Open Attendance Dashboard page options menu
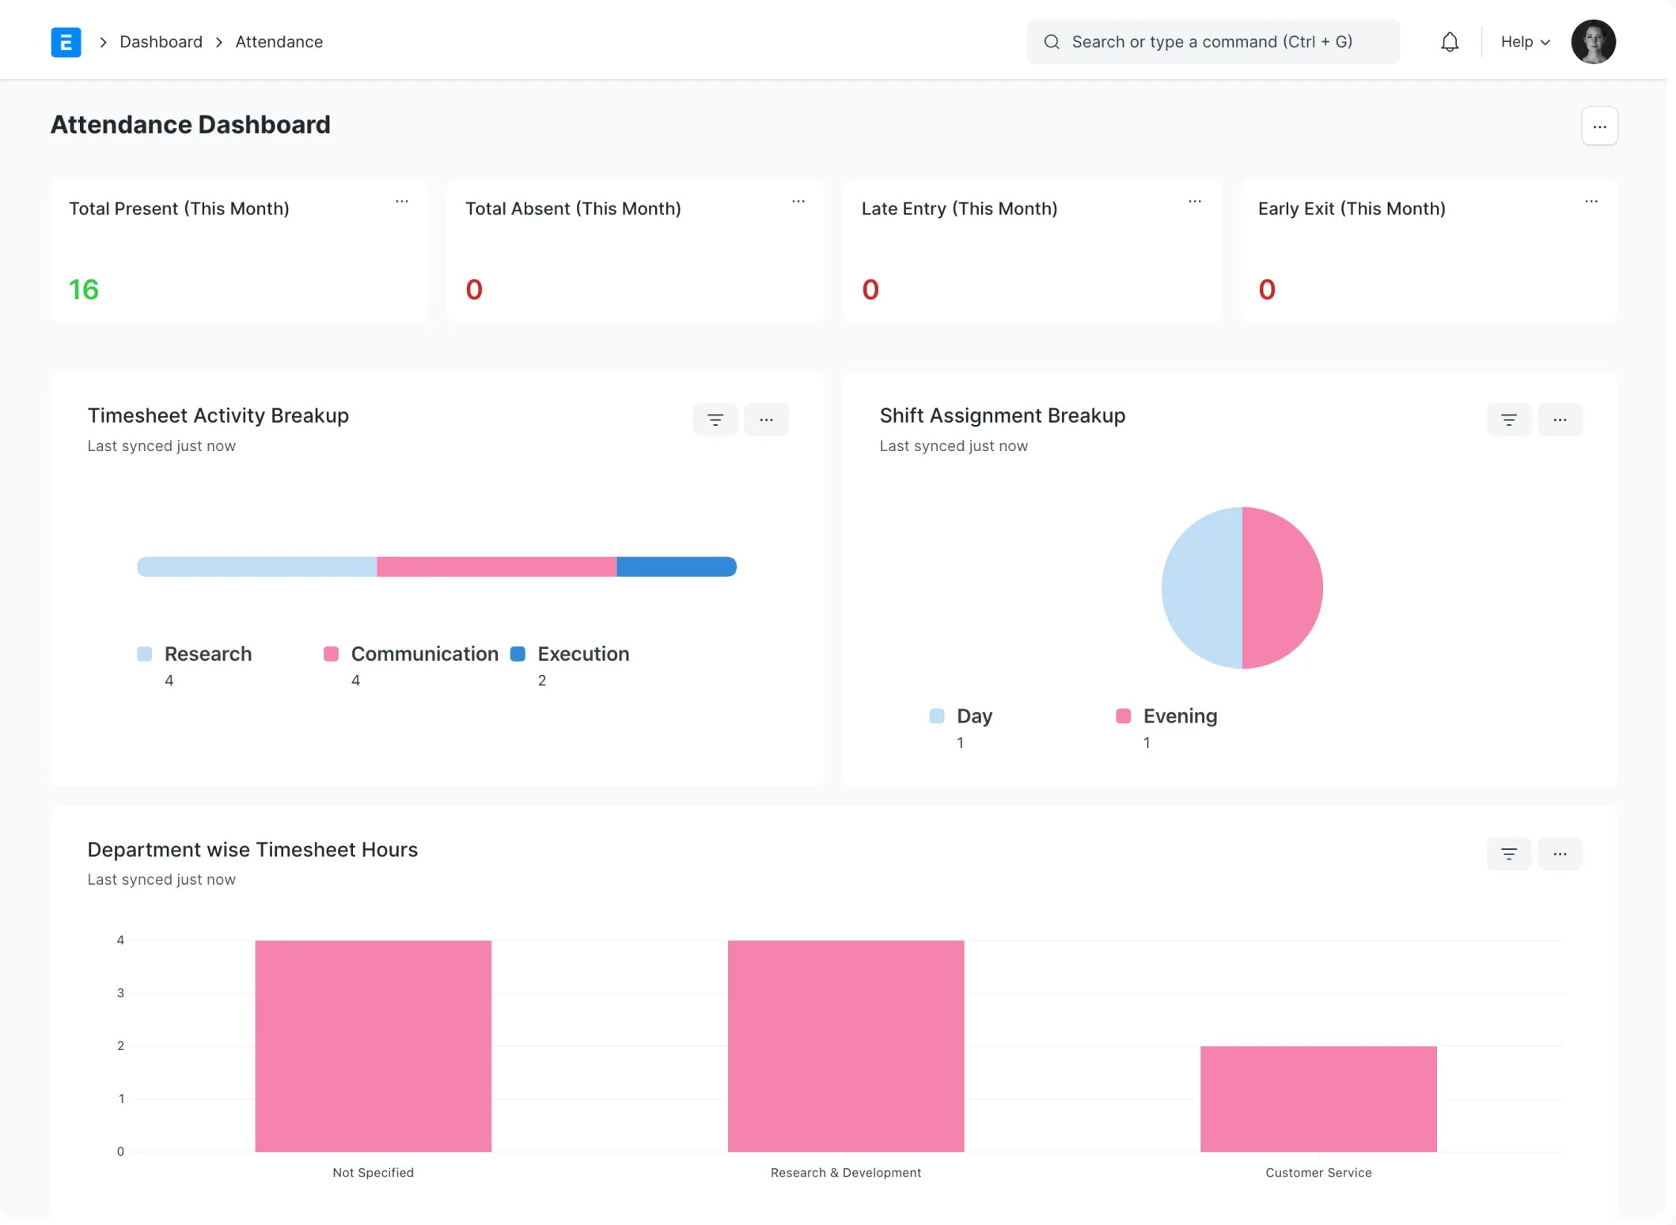Screen dimensions: 1676x1225 (x=1598, y=127)
